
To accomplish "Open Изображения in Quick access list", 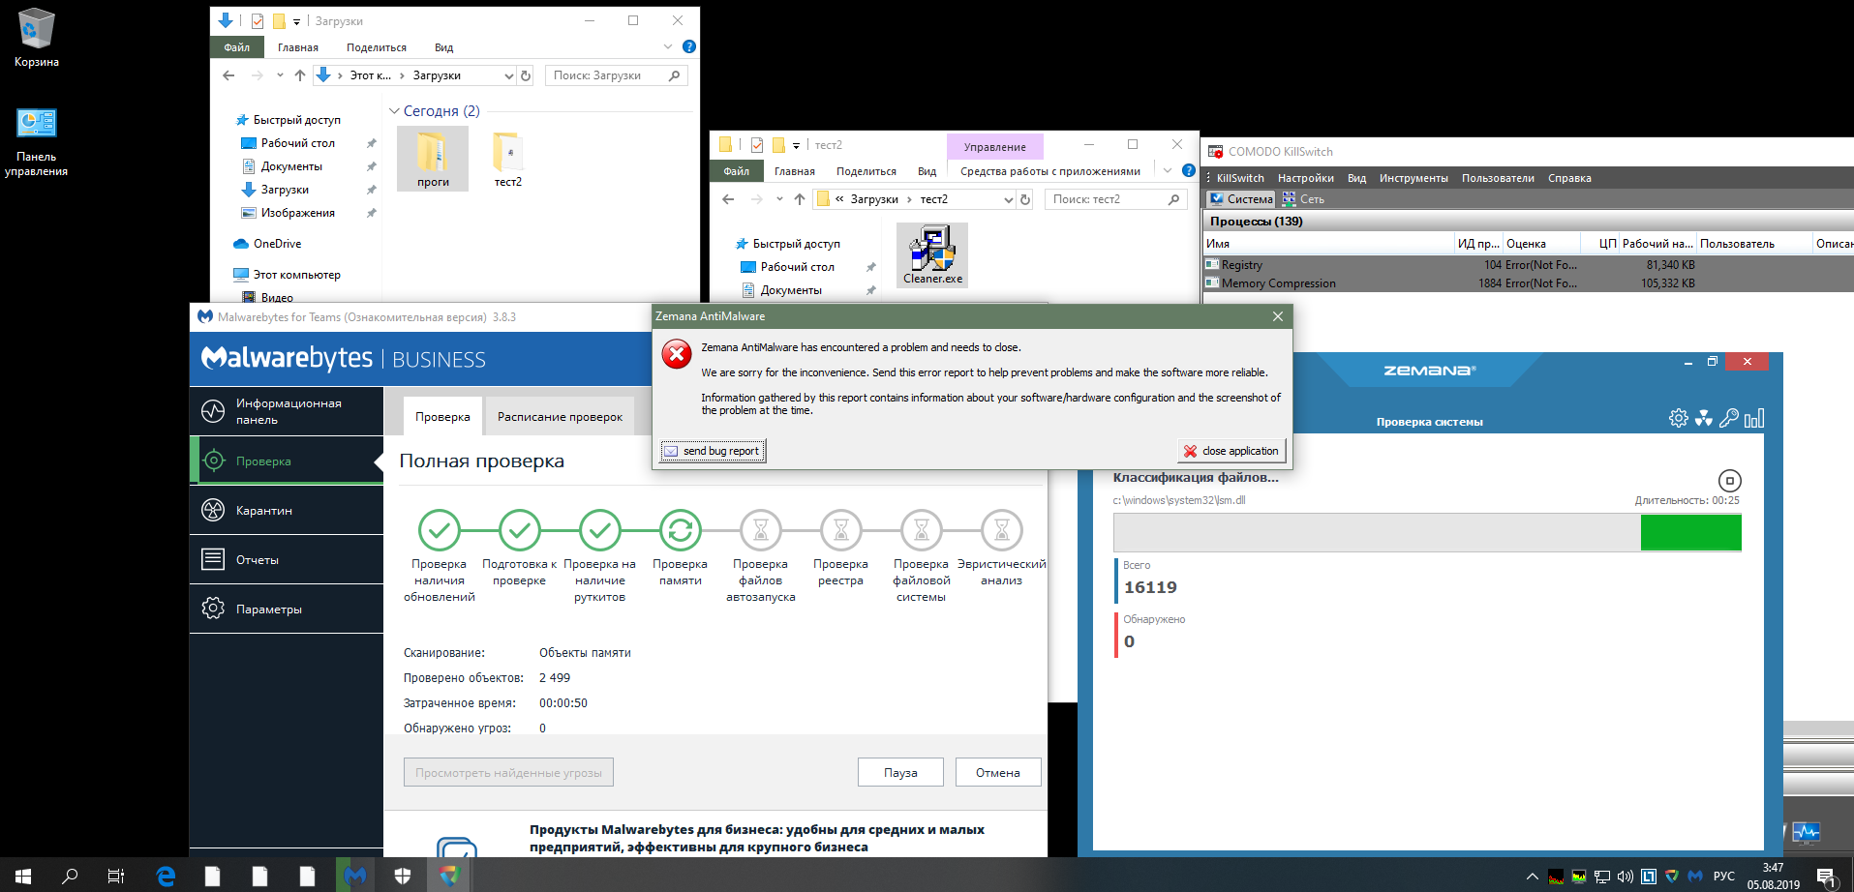I will [x=297, y=213].
